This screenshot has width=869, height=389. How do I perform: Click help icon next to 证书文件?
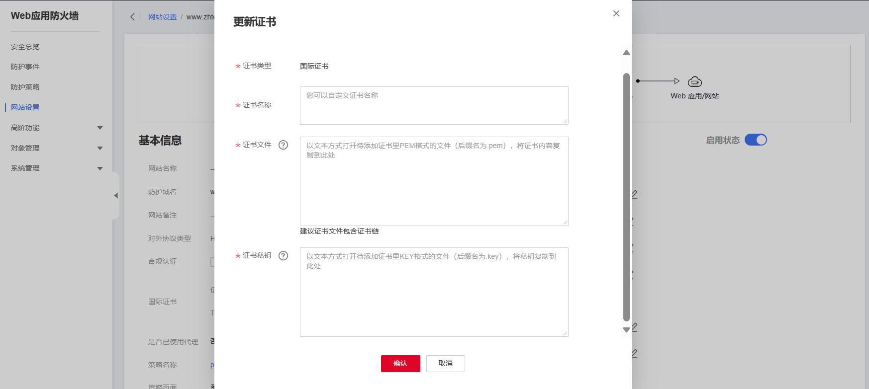(x=284, y=145)
